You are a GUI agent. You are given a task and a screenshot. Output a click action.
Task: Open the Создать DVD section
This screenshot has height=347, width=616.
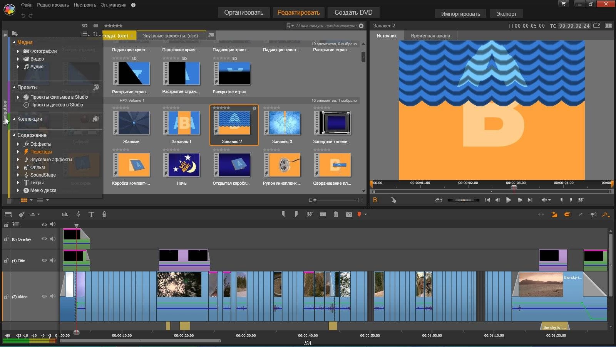pos(353,12)
